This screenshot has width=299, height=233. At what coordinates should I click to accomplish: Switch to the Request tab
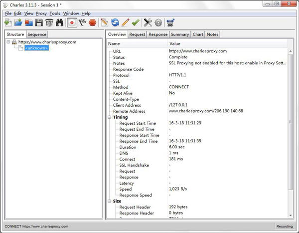pos(138,34)
